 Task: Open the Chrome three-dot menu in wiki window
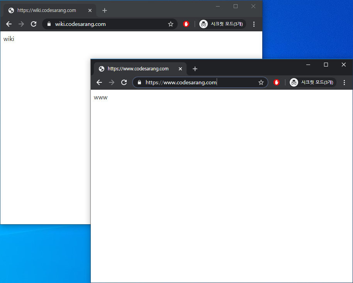point(254,24)
